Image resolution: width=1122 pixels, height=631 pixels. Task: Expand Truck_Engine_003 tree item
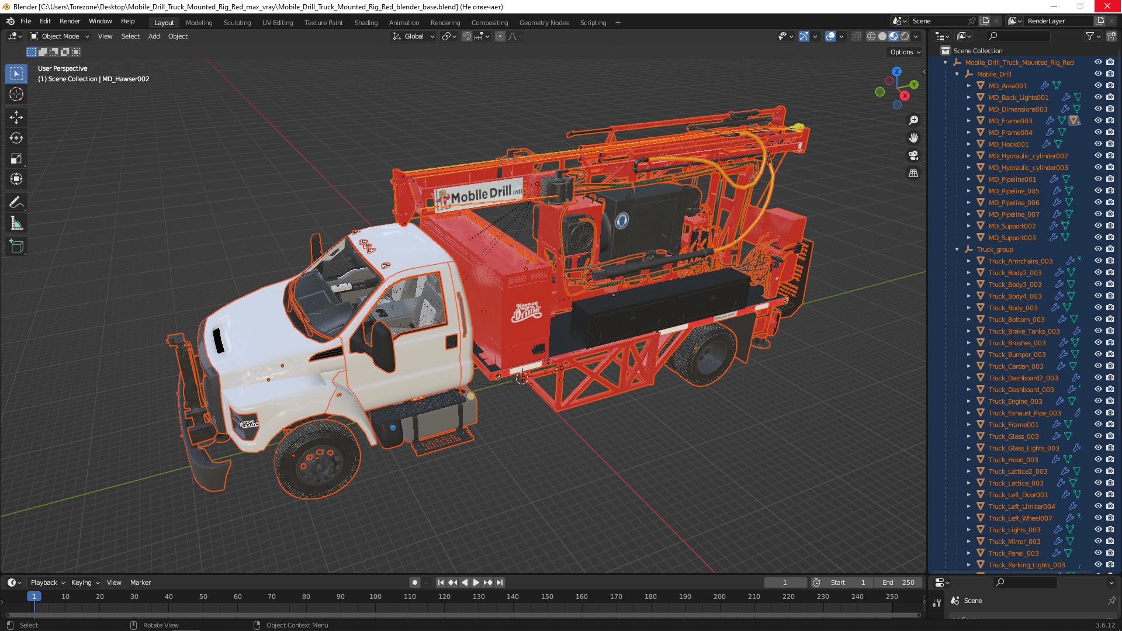point(968,401)
